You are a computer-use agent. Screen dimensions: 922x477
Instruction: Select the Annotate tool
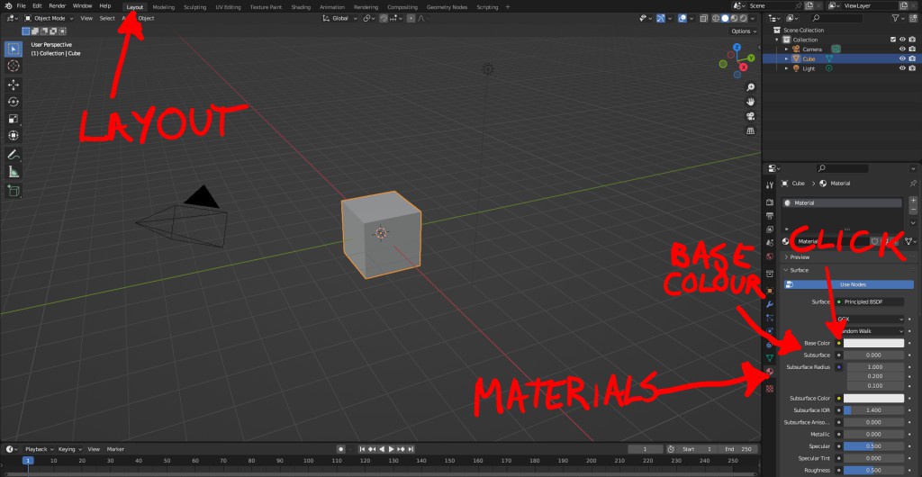pyautogui.click(x=14, y=155)
